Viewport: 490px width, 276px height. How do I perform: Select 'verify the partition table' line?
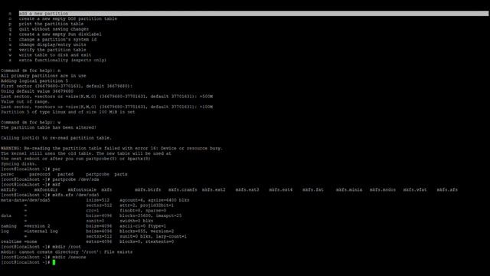click(52, 50)
